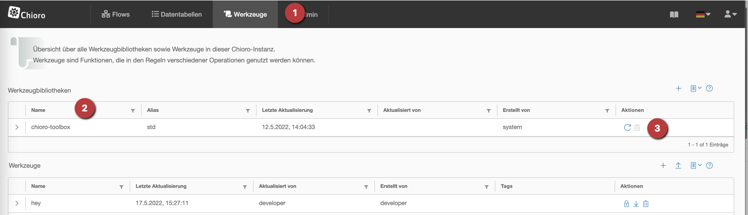This screenshot has height=215, width=748.
Task: Filter libraries by Alias column
Action: 248,110
